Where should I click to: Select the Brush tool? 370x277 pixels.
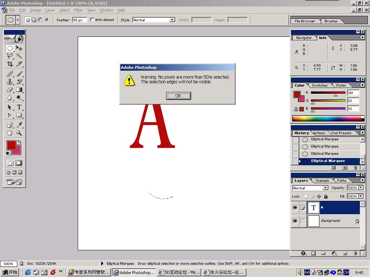pos(19,74)
